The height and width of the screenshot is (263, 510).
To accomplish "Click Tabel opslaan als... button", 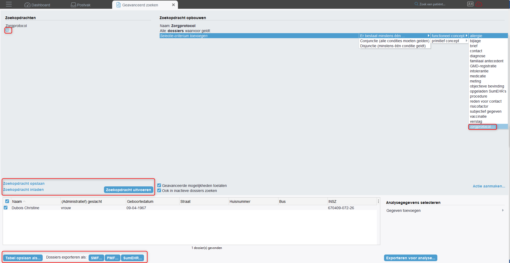I will pos(23,258).
